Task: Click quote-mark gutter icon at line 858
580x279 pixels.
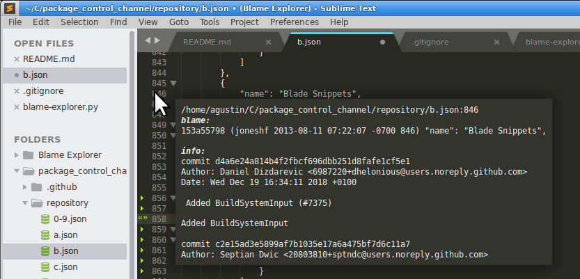Action: click(143, 218)
